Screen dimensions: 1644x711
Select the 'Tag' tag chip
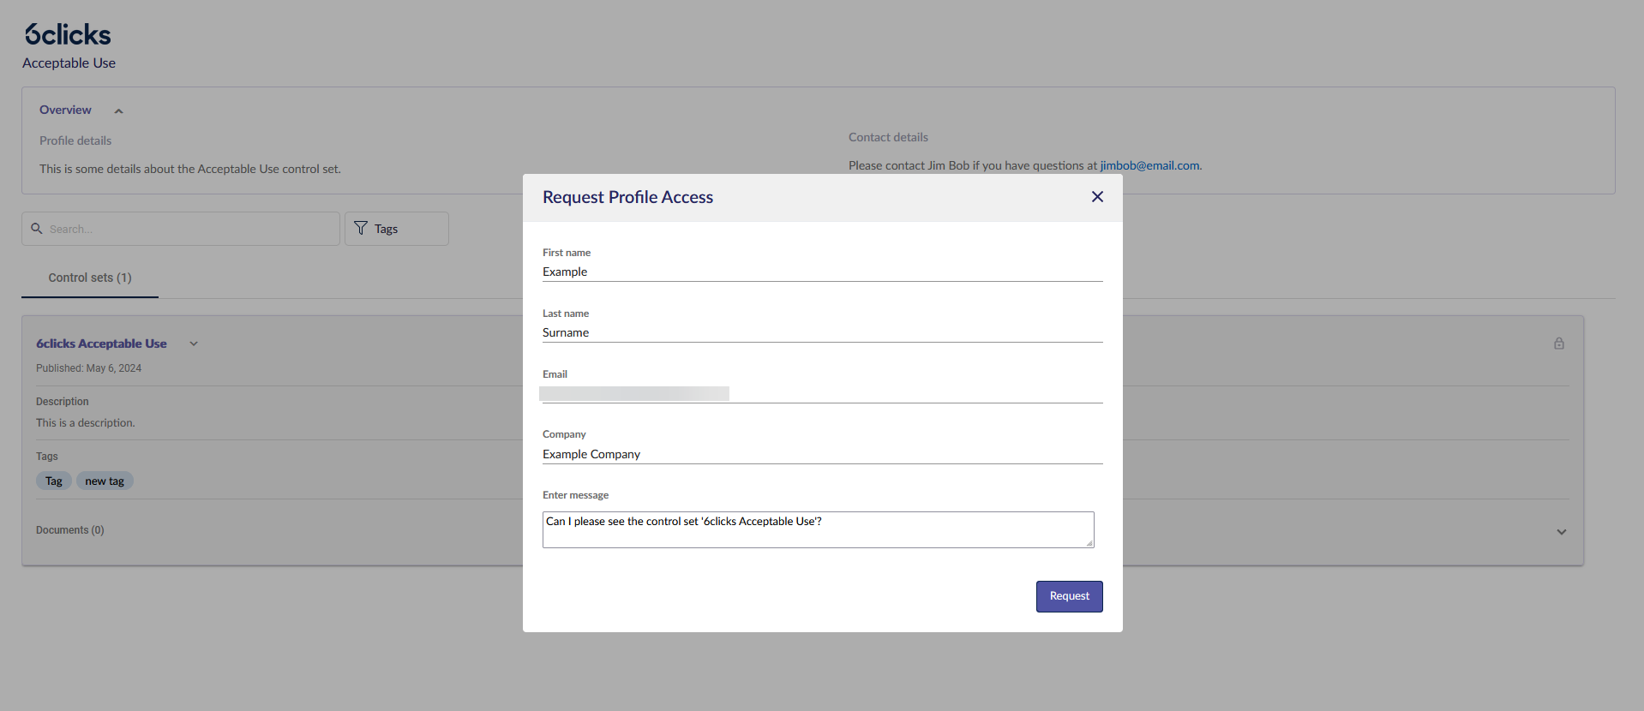[54, 481]
